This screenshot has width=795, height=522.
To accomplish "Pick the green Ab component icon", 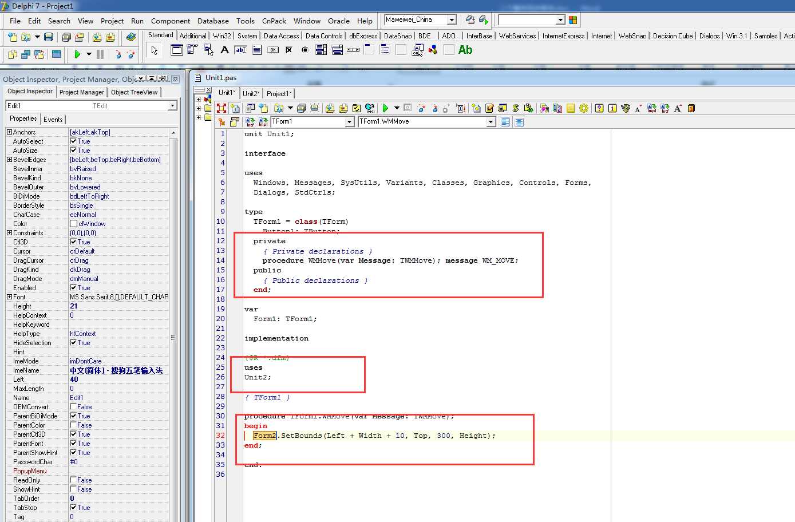I will click(465, 50).
